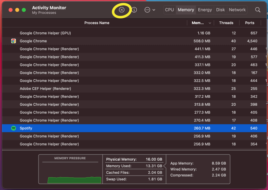Sort by Threads column header
This screenshot has height=190, width=268.
(226, 23)
